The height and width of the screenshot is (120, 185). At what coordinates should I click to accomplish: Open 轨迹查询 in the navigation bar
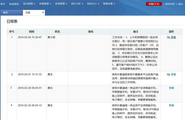point(14,4)
